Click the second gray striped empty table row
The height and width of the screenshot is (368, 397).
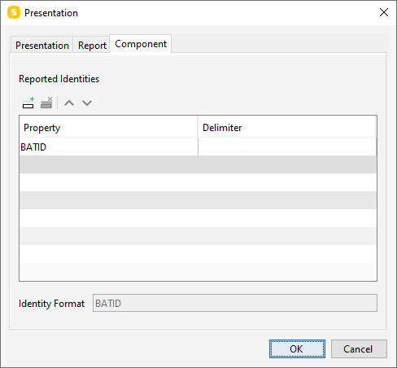click(198, 200)
